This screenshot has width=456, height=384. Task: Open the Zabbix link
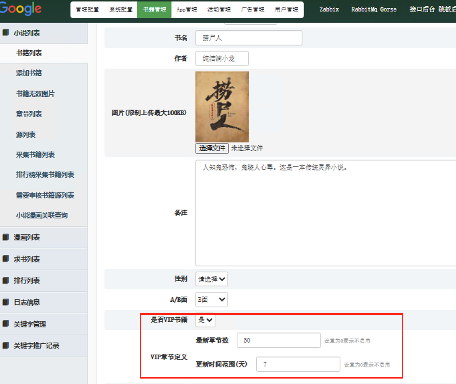tap(329, 9)
